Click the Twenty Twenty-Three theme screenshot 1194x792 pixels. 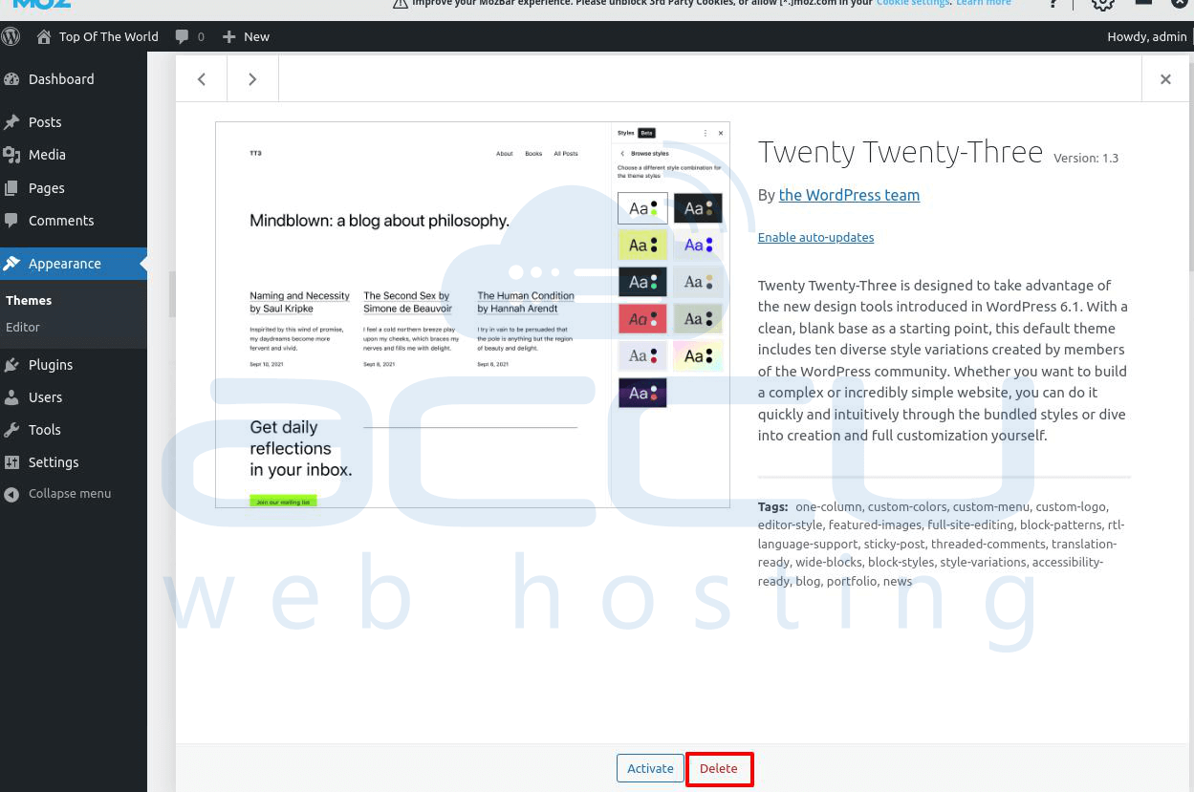(472, 314)
